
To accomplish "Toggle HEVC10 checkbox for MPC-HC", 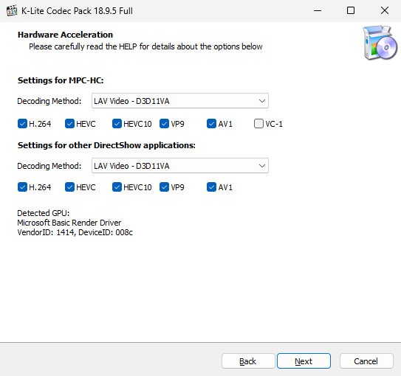I will pos(117,124).
